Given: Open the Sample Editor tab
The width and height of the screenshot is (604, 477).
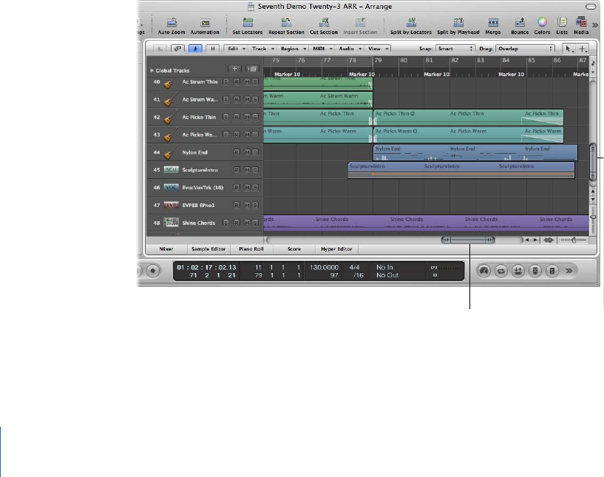Looking at the screenshot, I should [x=208, y=249].
